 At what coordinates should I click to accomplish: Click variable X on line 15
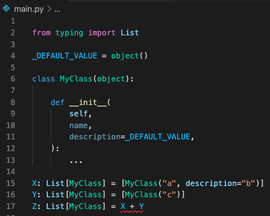[34, 183]
